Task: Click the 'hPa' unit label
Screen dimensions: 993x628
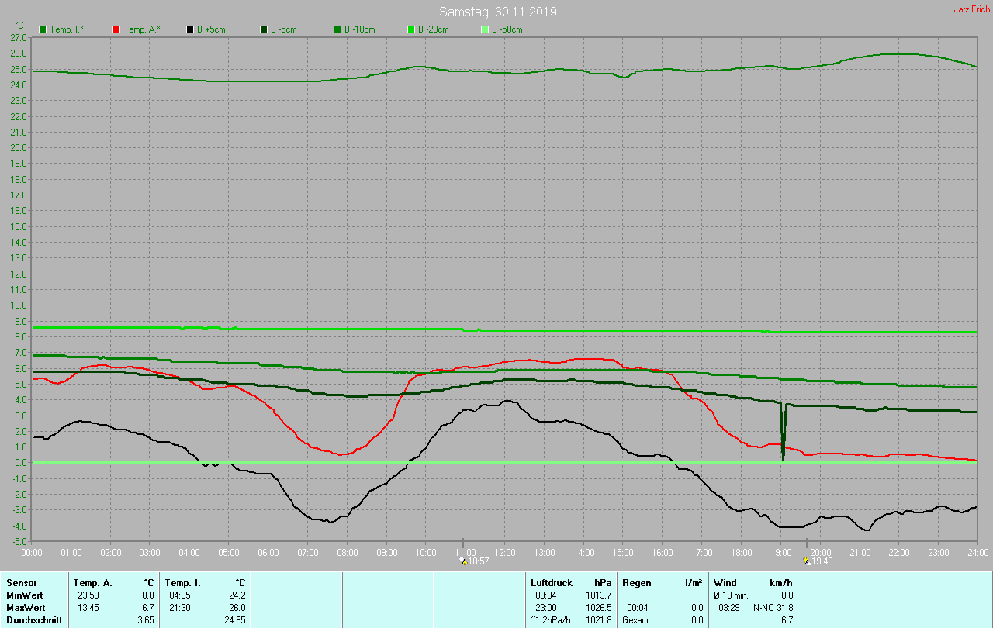Action: [x=603, y=582]
